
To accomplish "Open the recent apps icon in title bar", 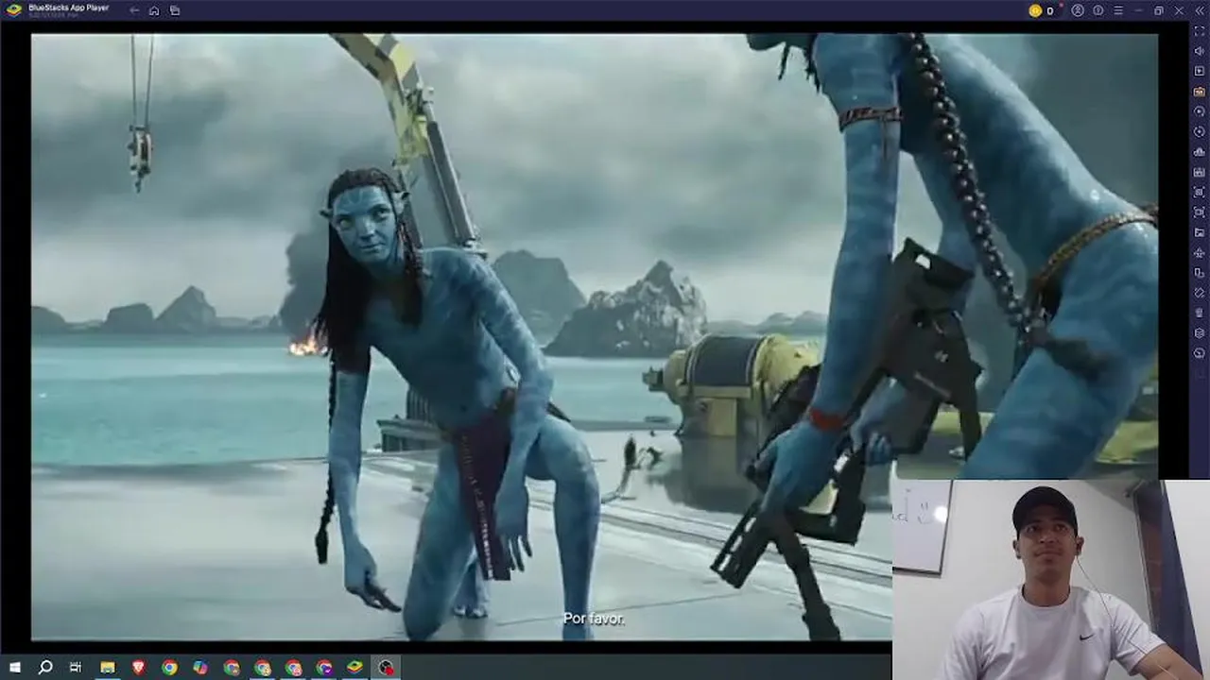I will coord(174,10).
